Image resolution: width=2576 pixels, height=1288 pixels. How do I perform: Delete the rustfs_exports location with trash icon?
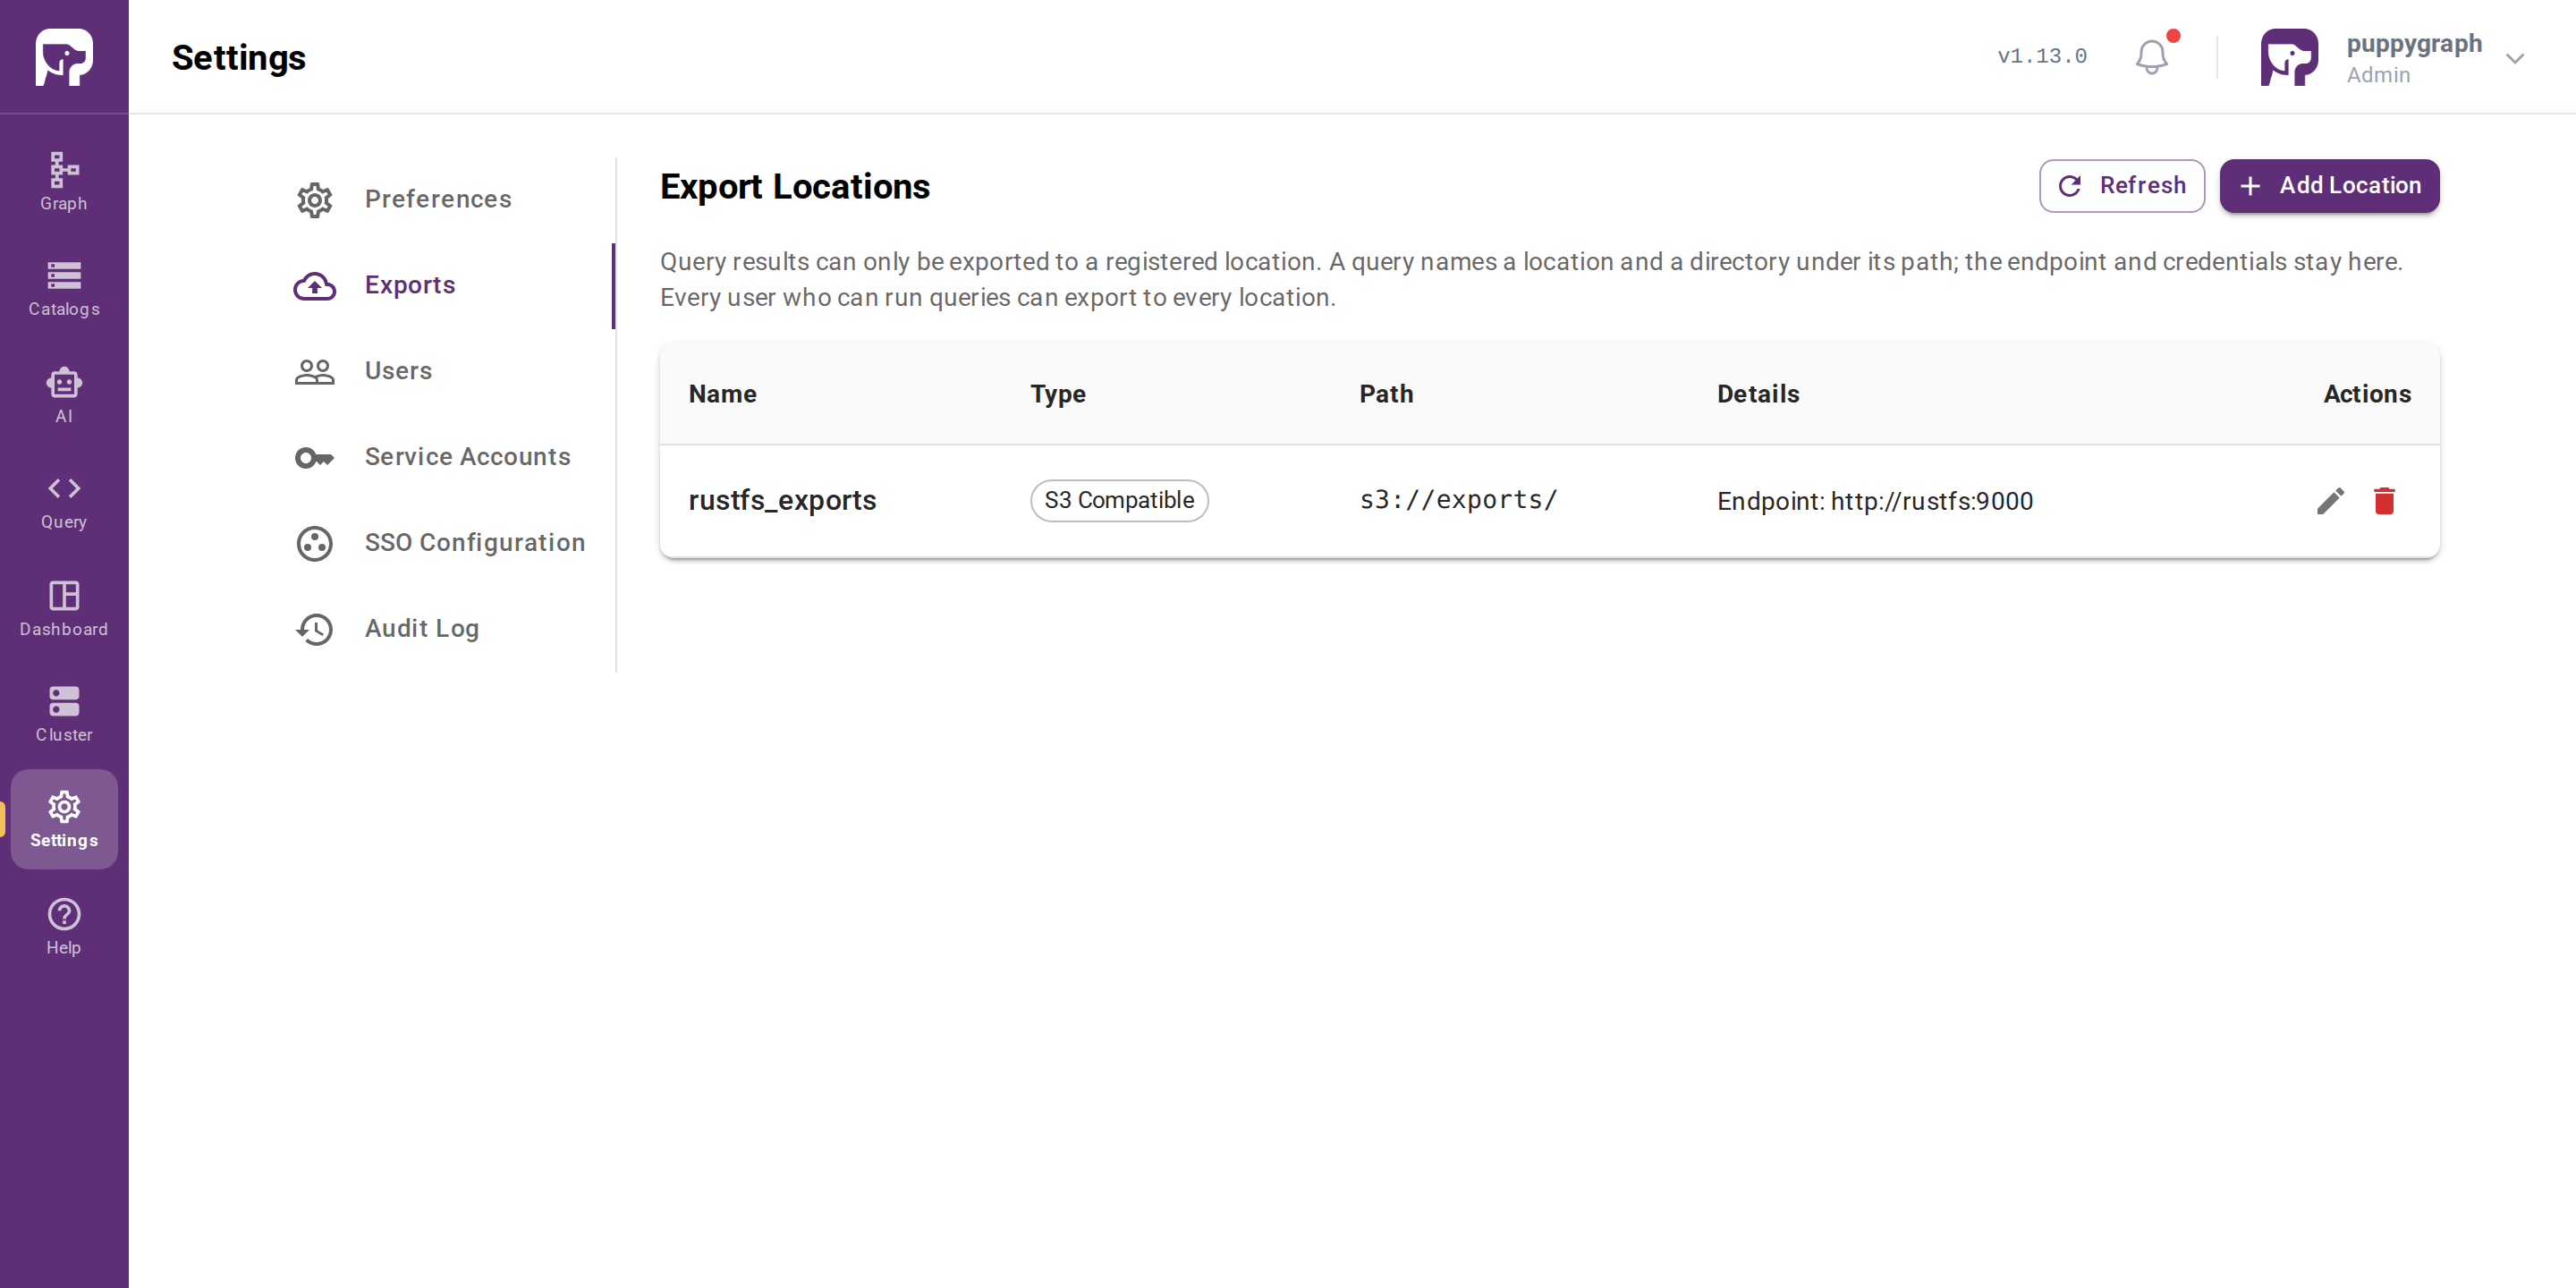point(2384,501)
